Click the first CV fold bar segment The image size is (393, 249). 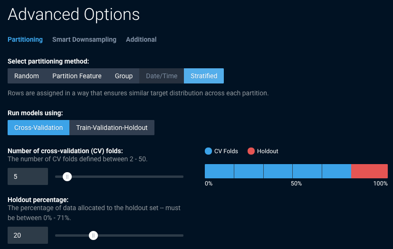pyautogui.click(x=219, y=171)
